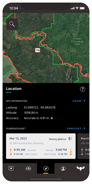The image size is (92, 184).
Task: Expand the arrow beside FORECAST
Action: (85, 128)
